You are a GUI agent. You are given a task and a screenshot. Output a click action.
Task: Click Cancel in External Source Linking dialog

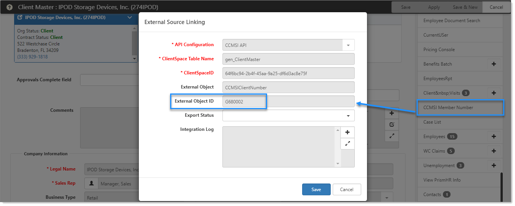click(x=347, y=190)
